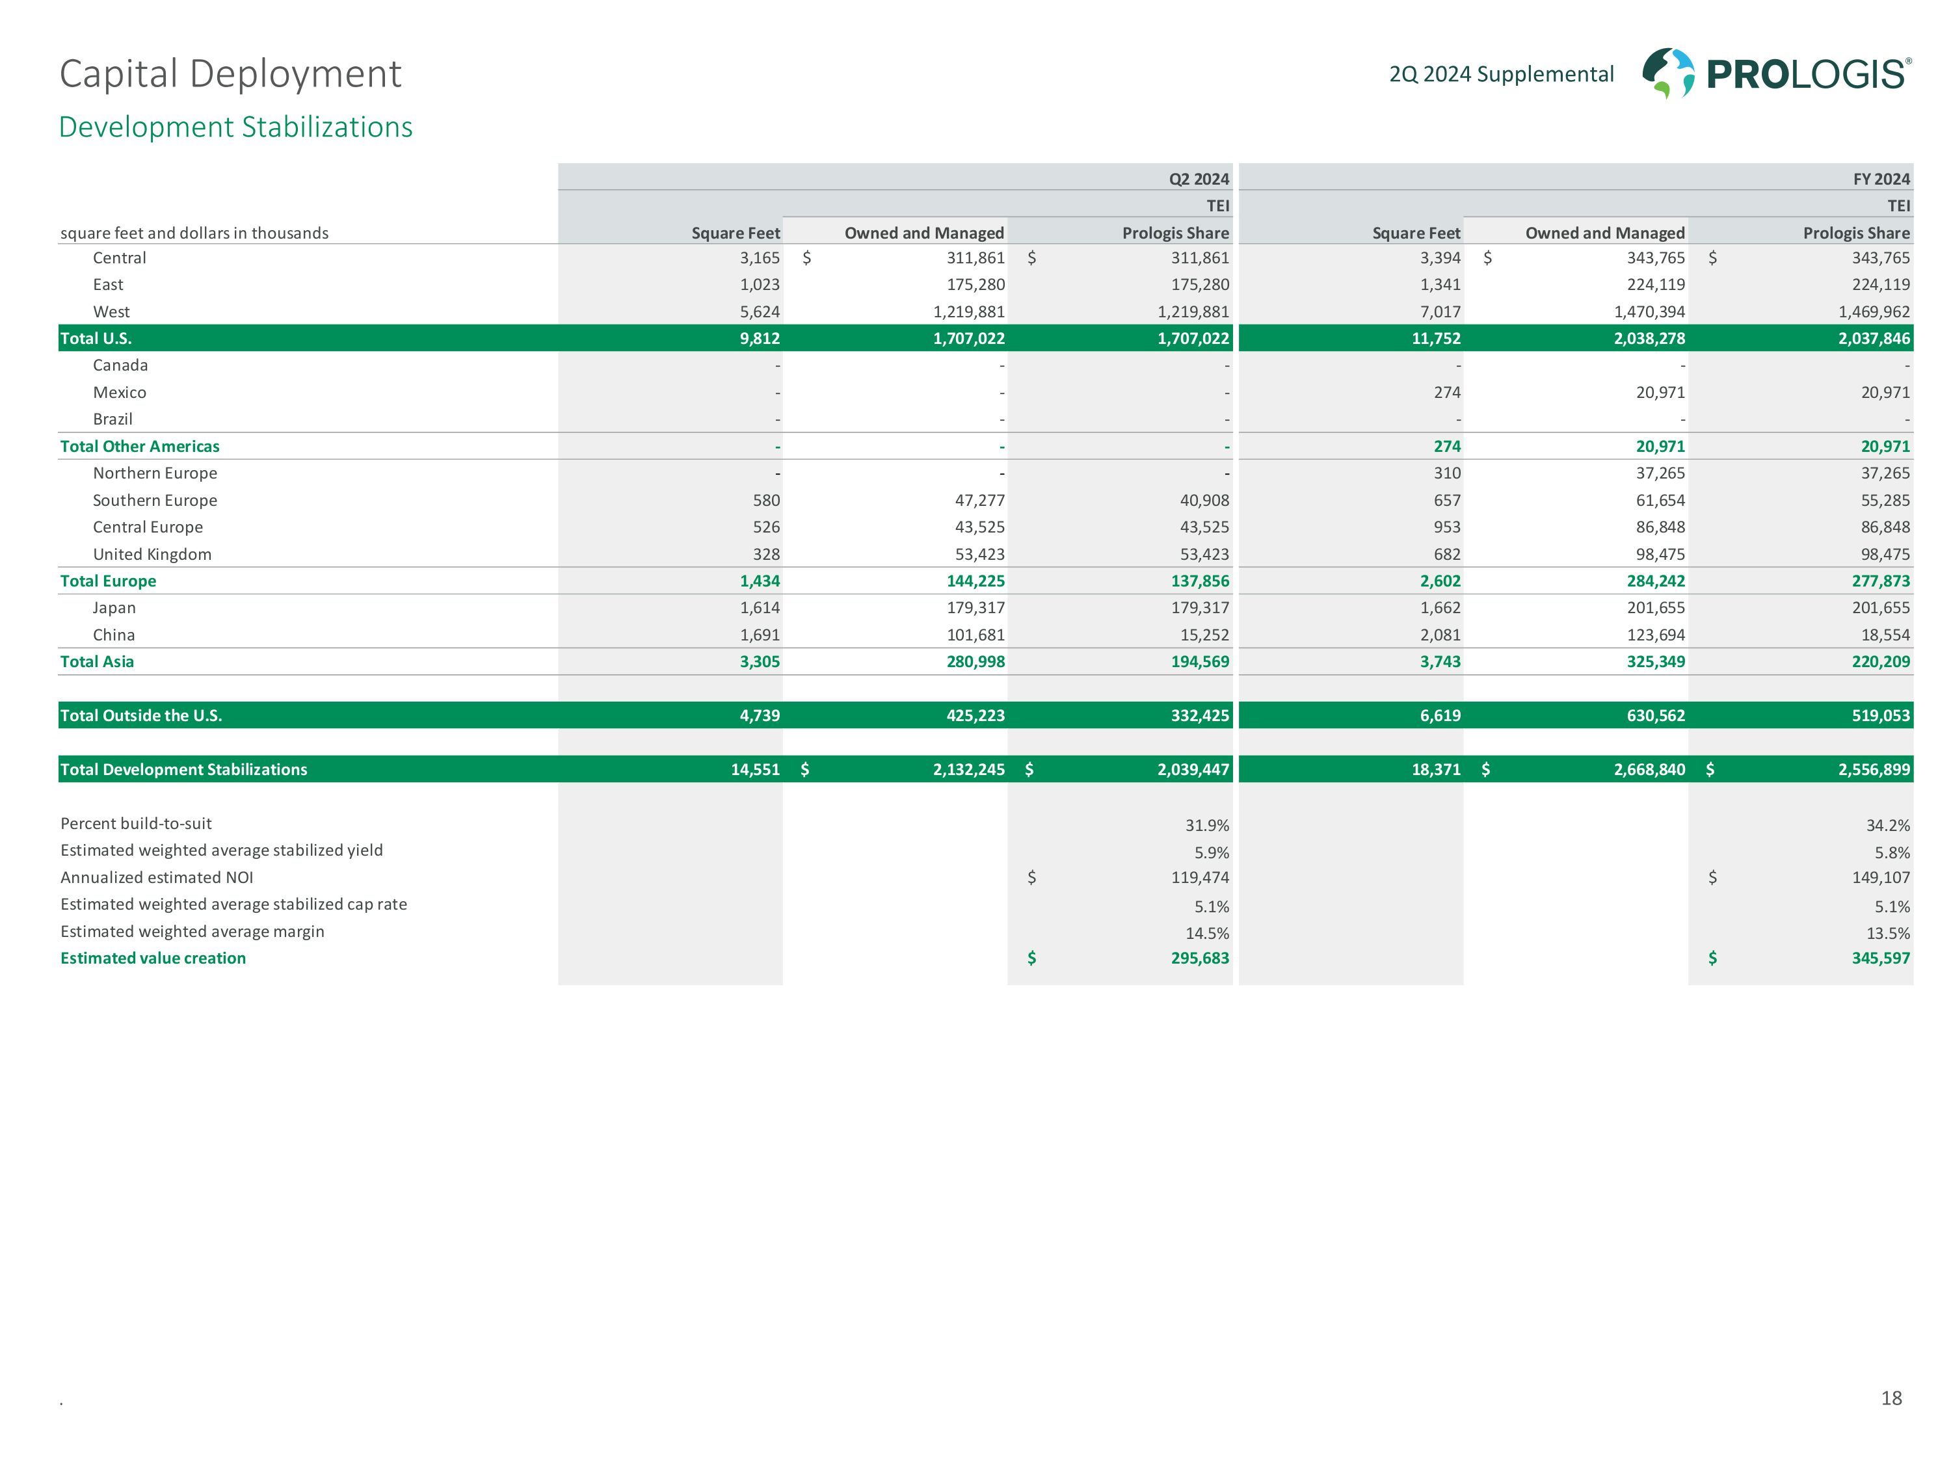
Task: Select the Q2 2024 column group header
Action: (1198, 179)
